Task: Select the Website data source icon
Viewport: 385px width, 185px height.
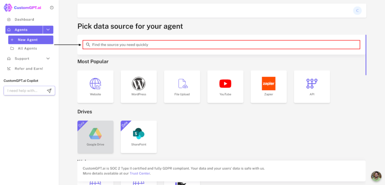Action: pos(95,86)
